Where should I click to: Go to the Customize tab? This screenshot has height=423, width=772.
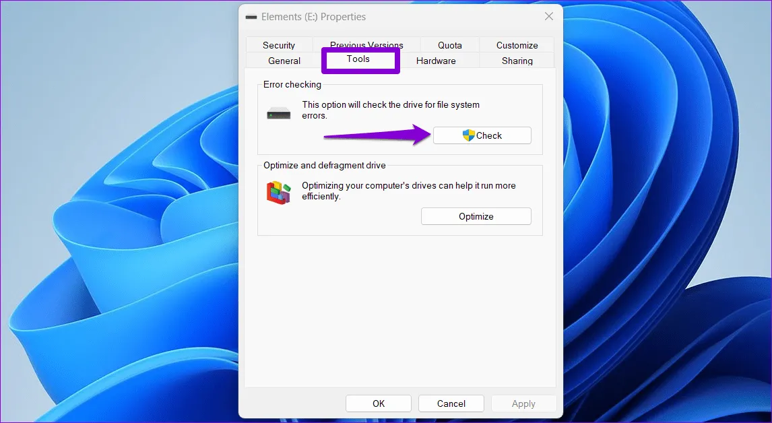(x=517, y=45)
